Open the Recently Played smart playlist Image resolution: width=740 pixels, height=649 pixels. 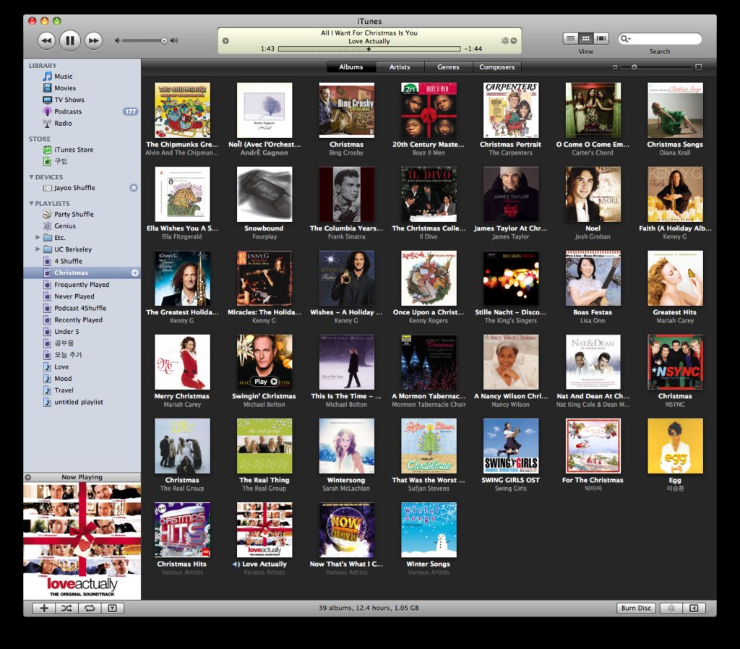78,320
